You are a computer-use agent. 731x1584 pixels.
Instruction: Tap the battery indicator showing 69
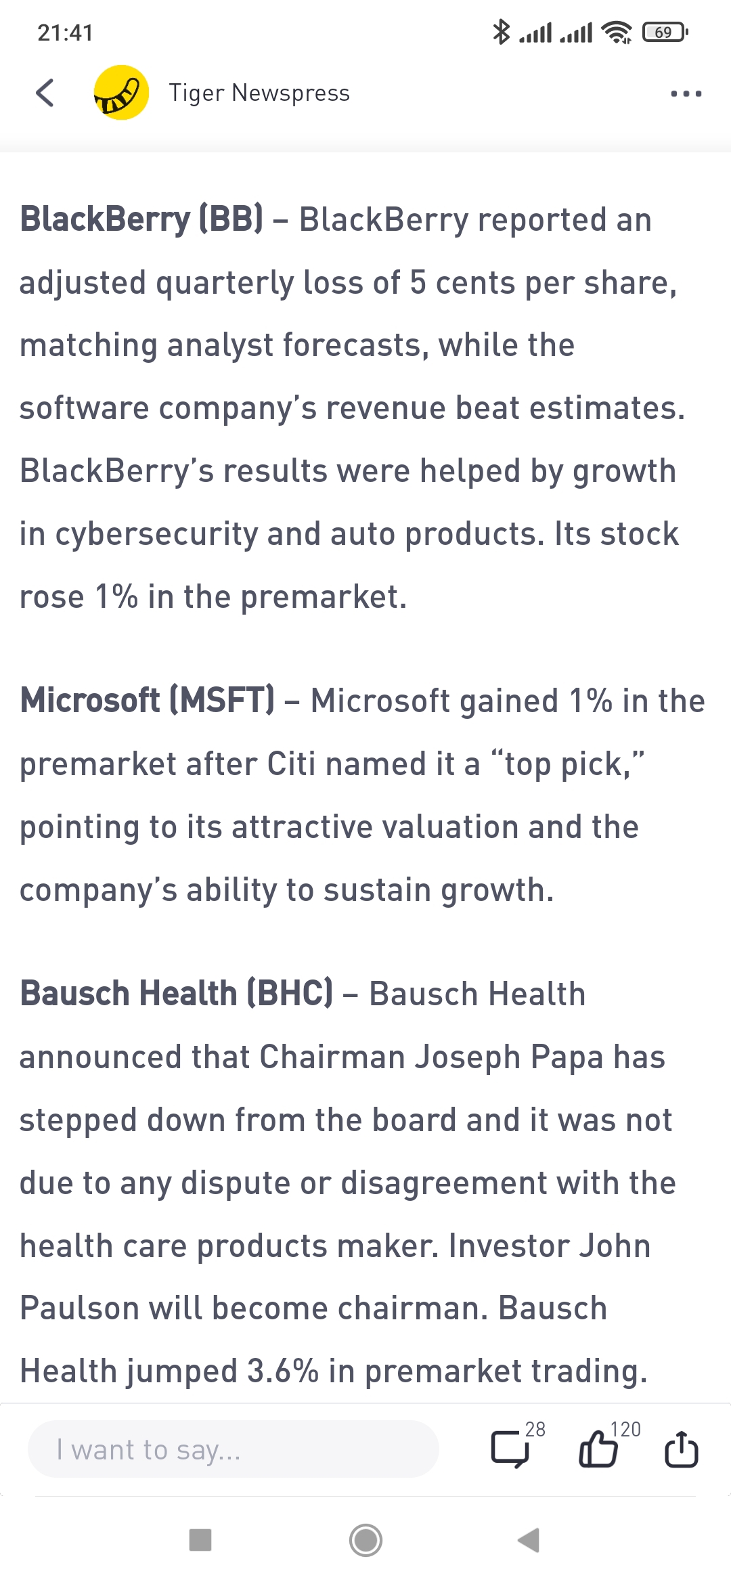point(665,32)
